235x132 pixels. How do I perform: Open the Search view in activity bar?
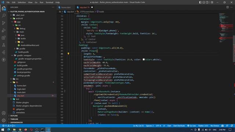pos(4,15)
